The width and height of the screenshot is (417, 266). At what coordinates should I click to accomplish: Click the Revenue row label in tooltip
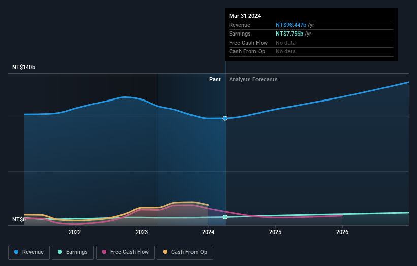pos(240,25)
